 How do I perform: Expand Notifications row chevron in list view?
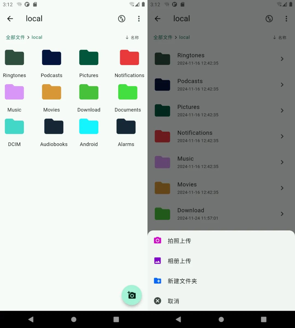click(x=282, y=136)
